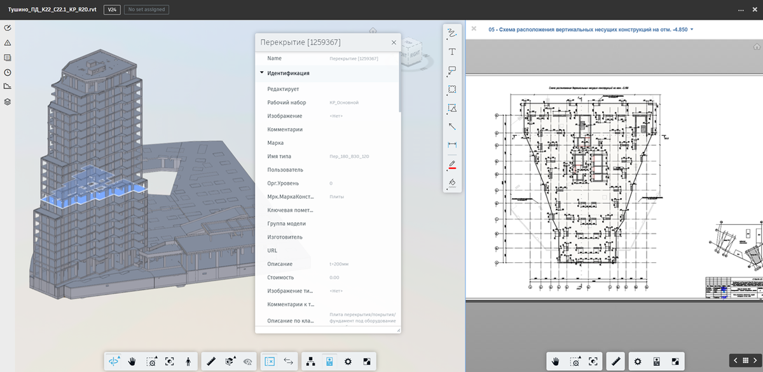Screen dimensions: 763x372
Task: Open the layers sidebar icon
Action: 8,102
